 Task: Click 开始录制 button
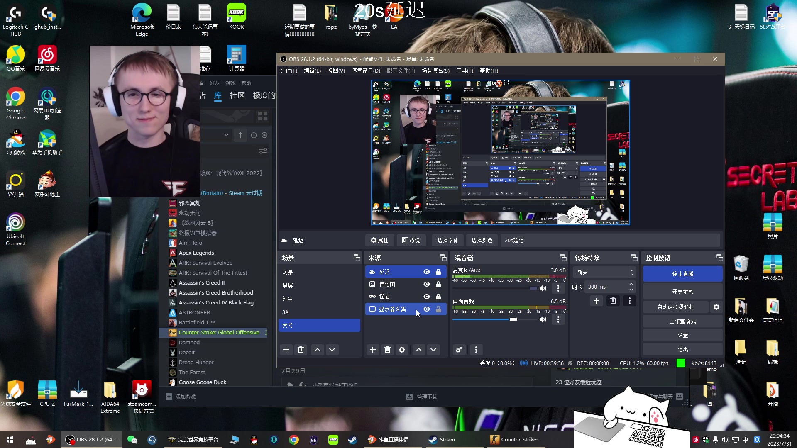pyautogui.click(x=683, y=291)
